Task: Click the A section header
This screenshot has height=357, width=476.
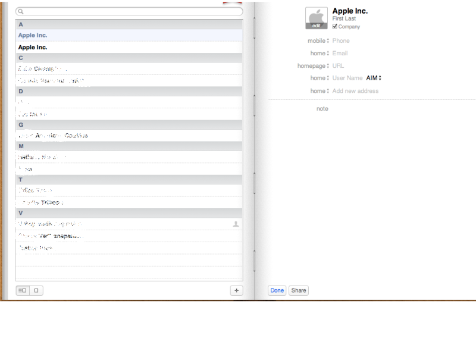Action: click(x=129, y=24)
